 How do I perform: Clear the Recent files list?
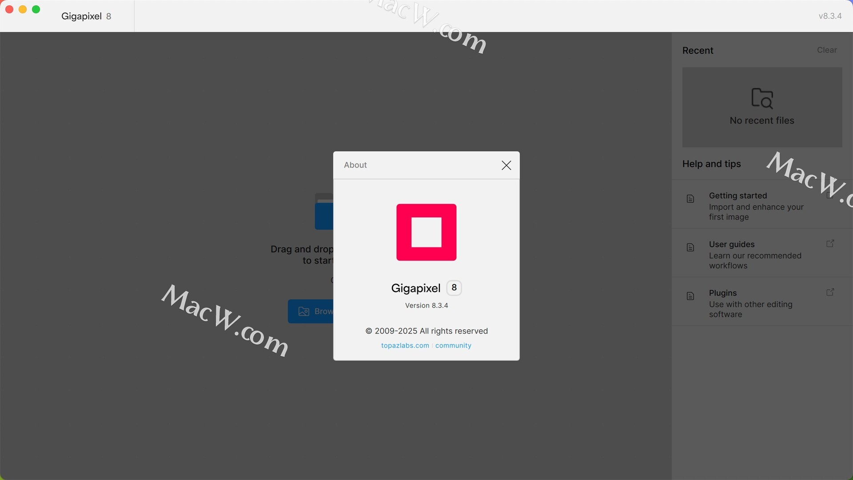click(827, 50)
